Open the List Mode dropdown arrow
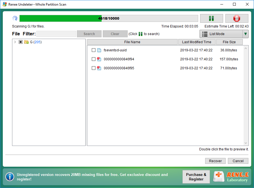254x188 pixels. click(x=246, y=34)
